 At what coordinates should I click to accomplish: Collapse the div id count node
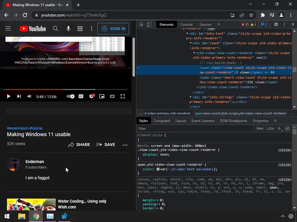click(x=191, y=43)
